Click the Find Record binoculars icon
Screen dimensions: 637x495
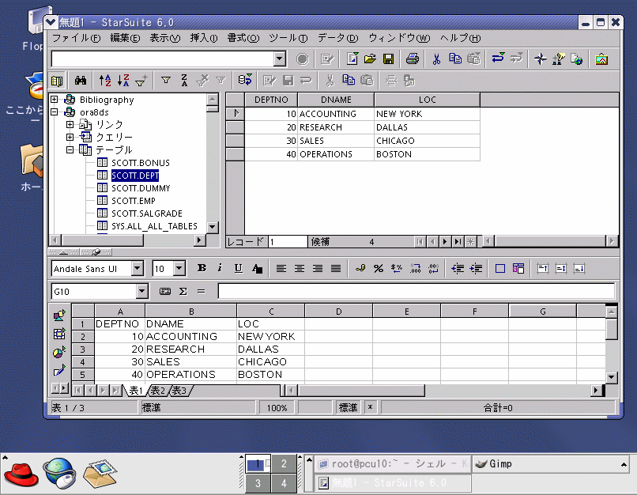point(81,81)
